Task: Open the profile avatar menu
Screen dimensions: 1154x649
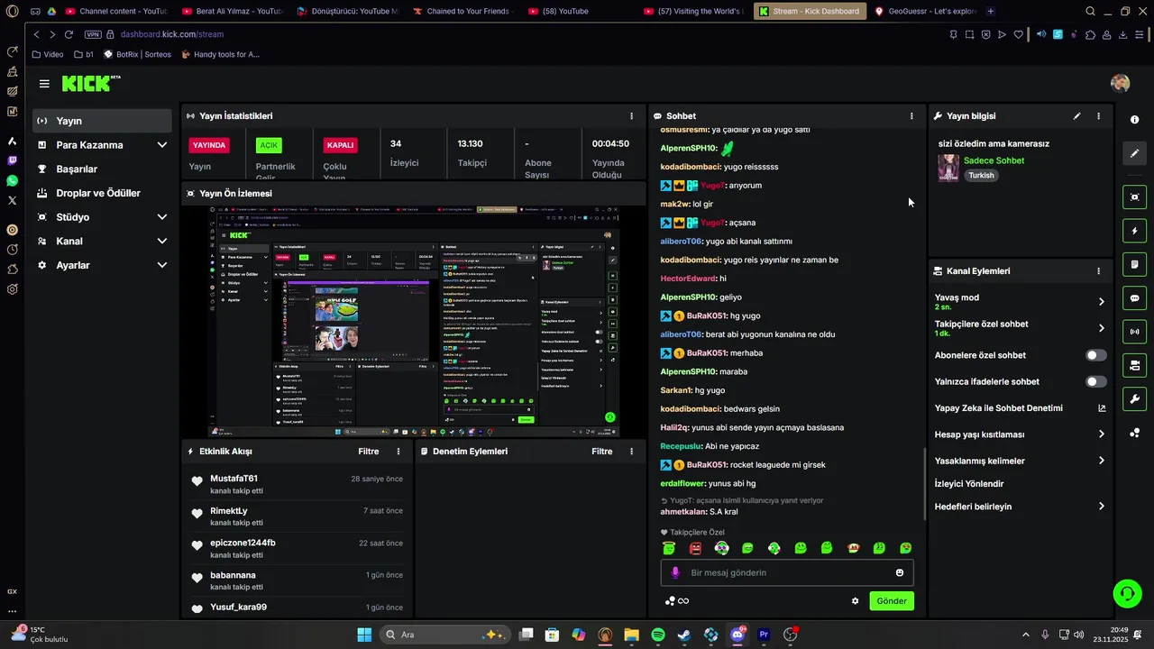Action: click(x=1120, y=83)
